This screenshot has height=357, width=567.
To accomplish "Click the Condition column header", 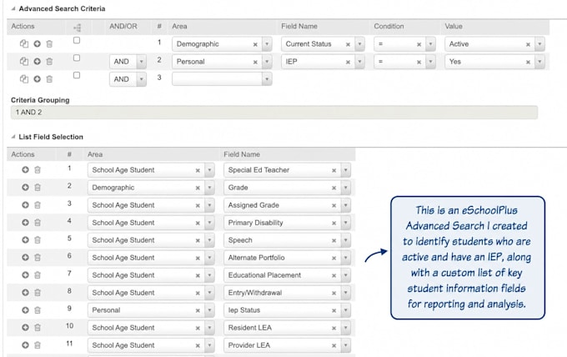I will [x=389, y=26].
